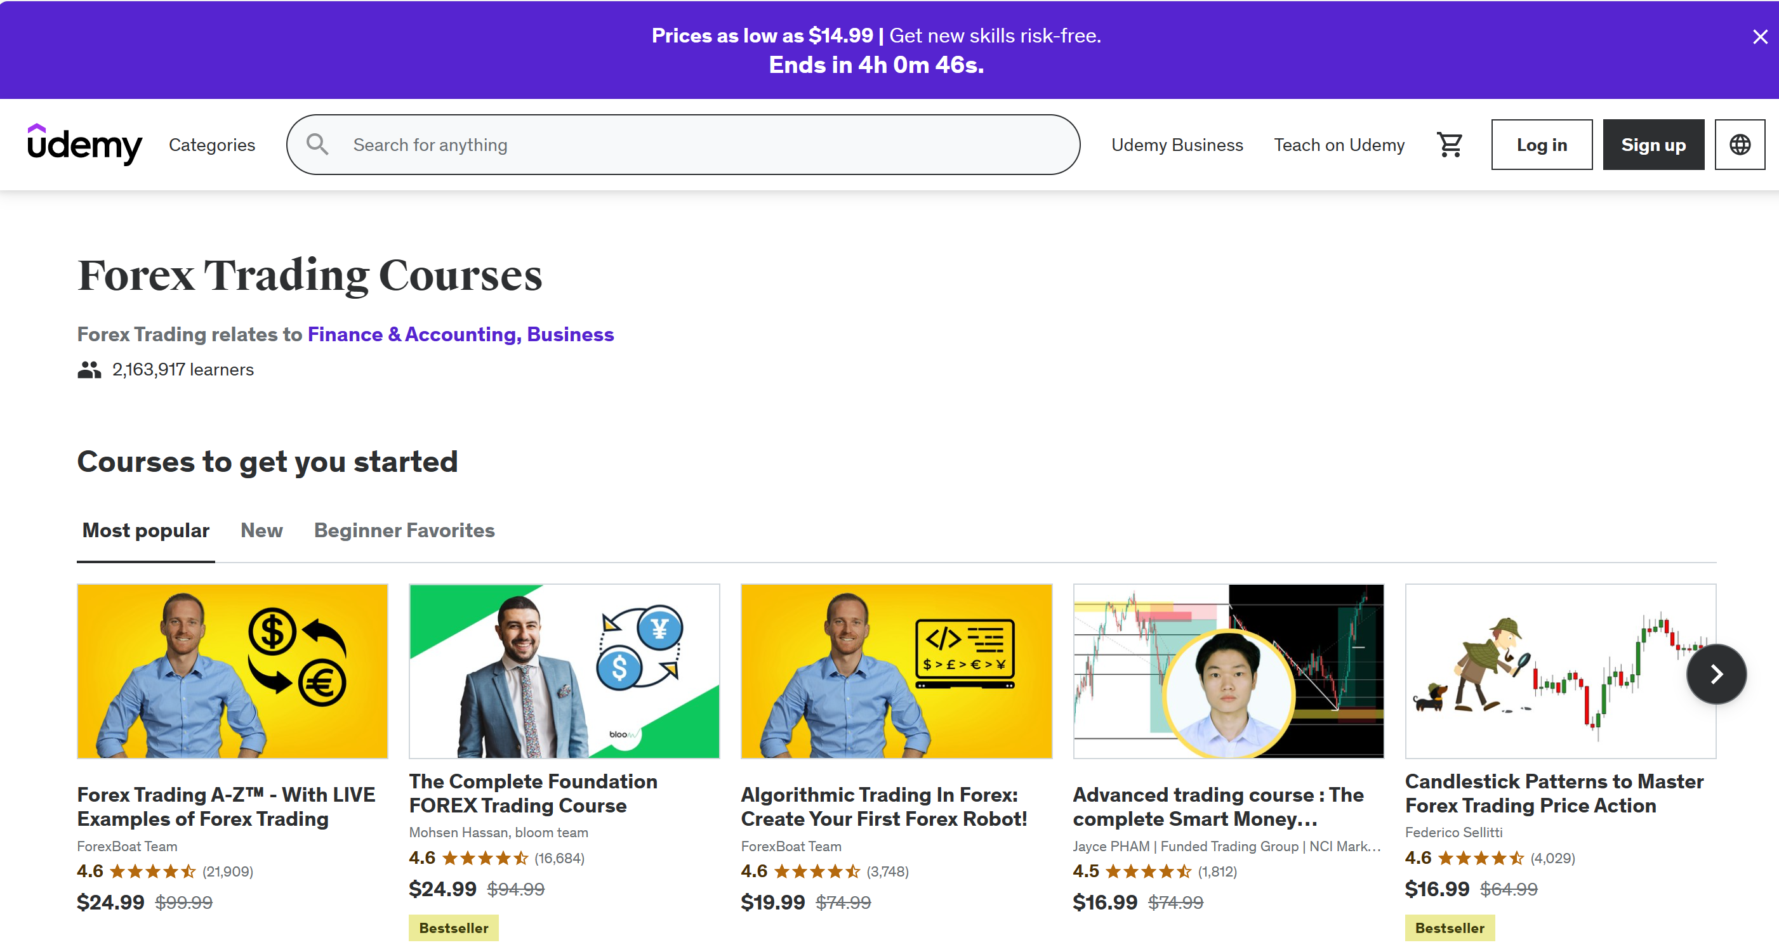
Task: Click Jayce PHAM instructor line
Action: coord(1227,845)
